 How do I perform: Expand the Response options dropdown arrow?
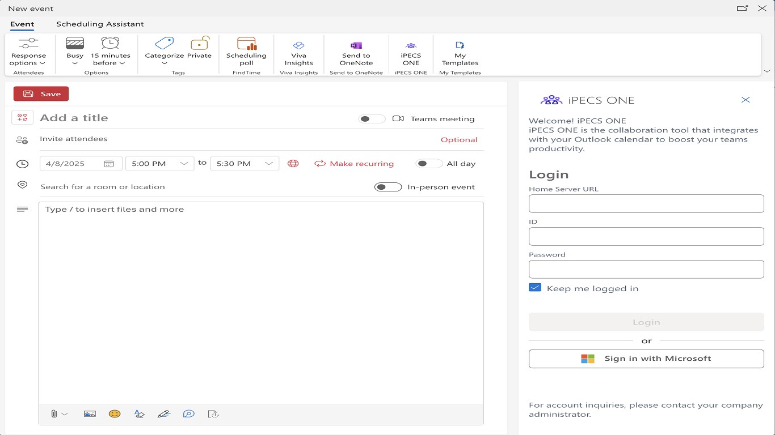click(43, 63)
